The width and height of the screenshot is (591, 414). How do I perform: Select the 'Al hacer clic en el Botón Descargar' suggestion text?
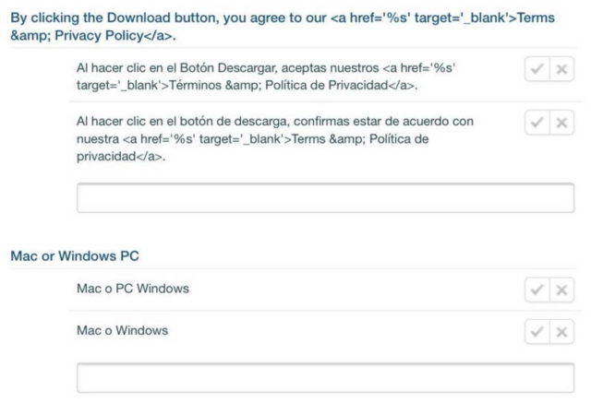point(185,68)
